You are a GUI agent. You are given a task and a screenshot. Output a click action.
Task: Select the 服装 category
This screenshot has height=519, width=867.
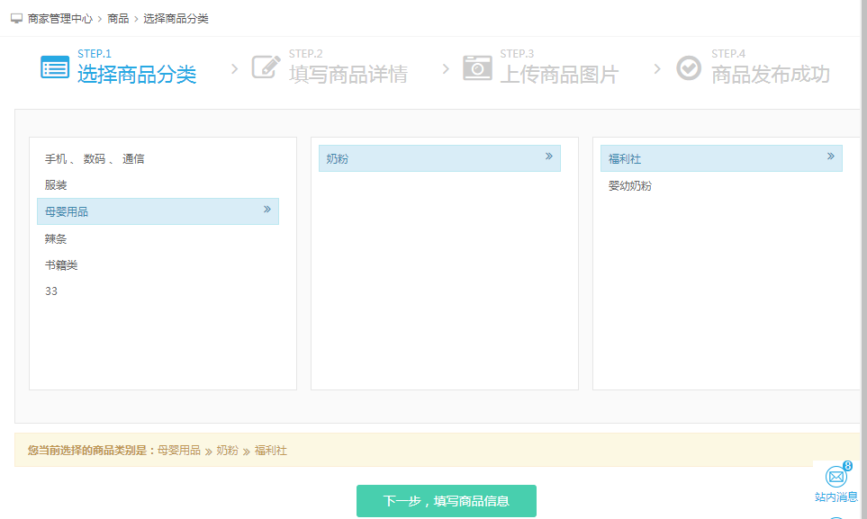tap(56, 185)
